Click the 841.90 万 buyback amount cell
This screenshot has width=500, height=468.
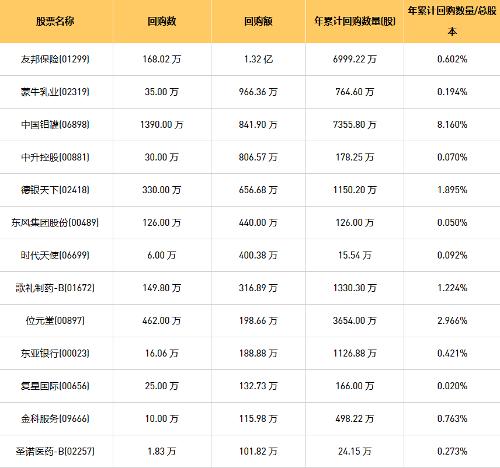[258, 124]
